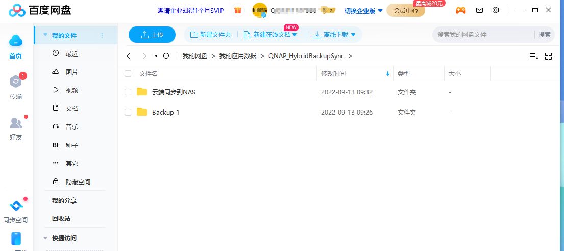This screenshot has width=564, height=251.
Task: Click the gift box icon
Action: (x=238, y=10)
